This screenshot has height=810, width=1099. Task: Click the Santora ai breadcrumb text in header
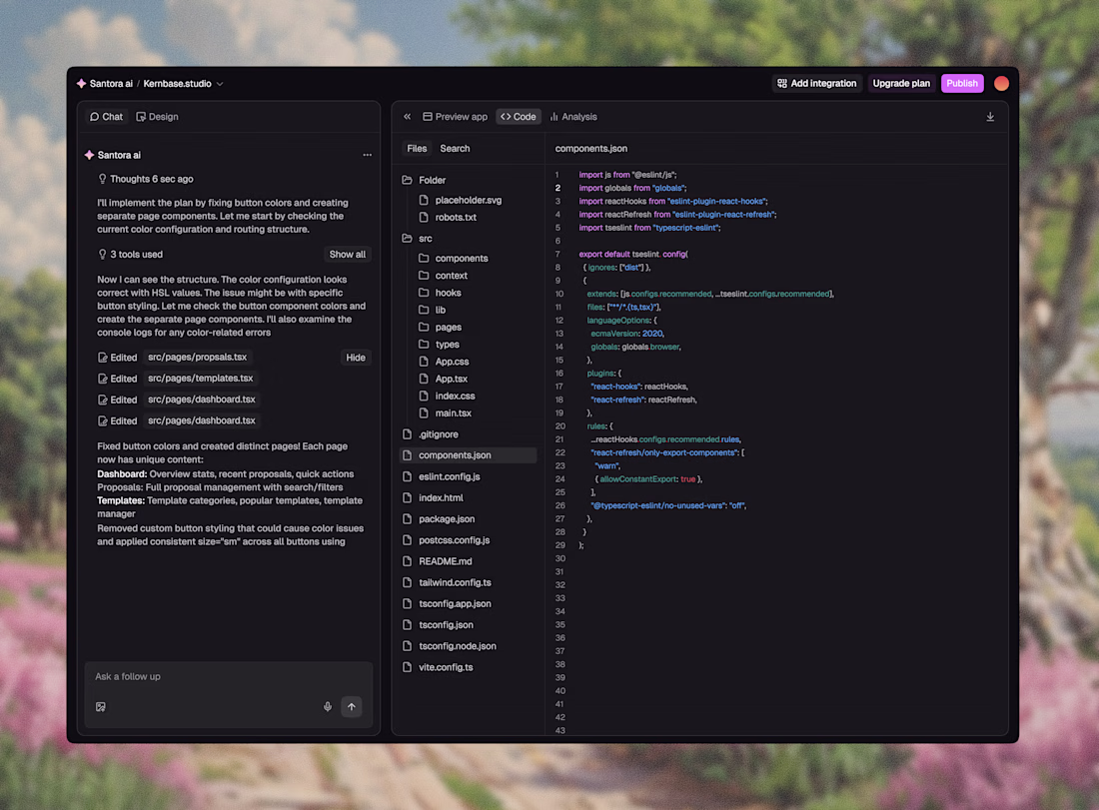point(111,83)
